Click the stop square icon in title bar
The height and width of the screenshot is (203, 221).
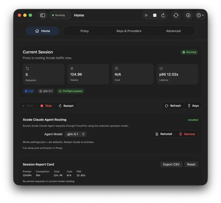tap(155, 15)
